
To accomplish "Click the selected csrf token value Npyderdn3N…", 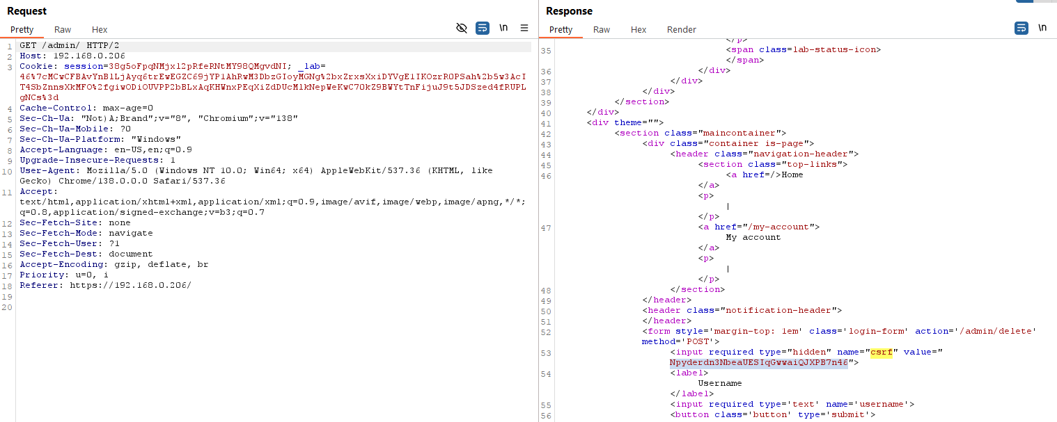I will click(758, 362).
